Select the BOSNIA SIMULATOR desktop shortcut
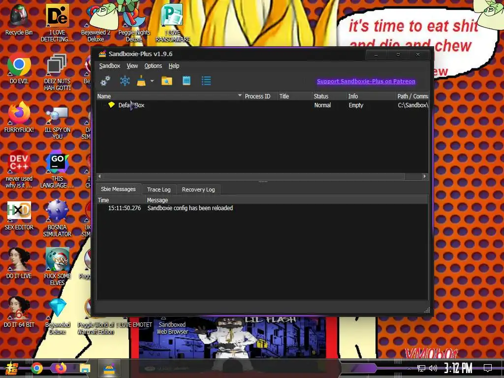This screenshot has width=504, height=378. pos(57,219)
